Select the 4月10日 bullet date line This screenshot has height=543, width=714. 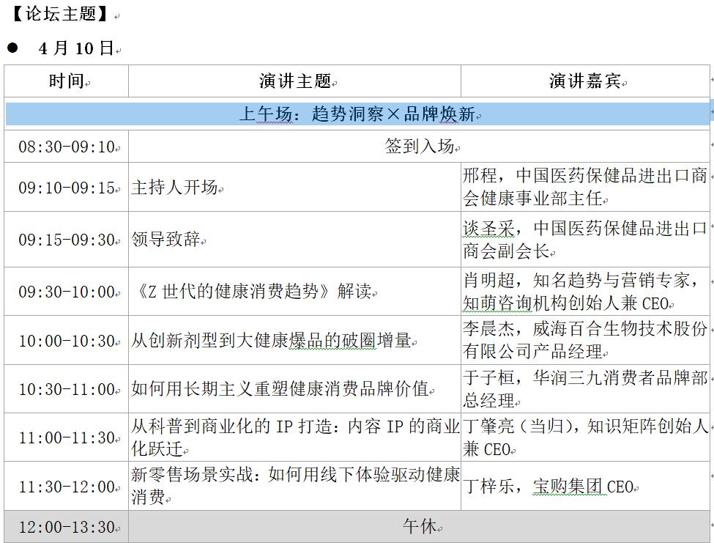(x=76, y=48)
